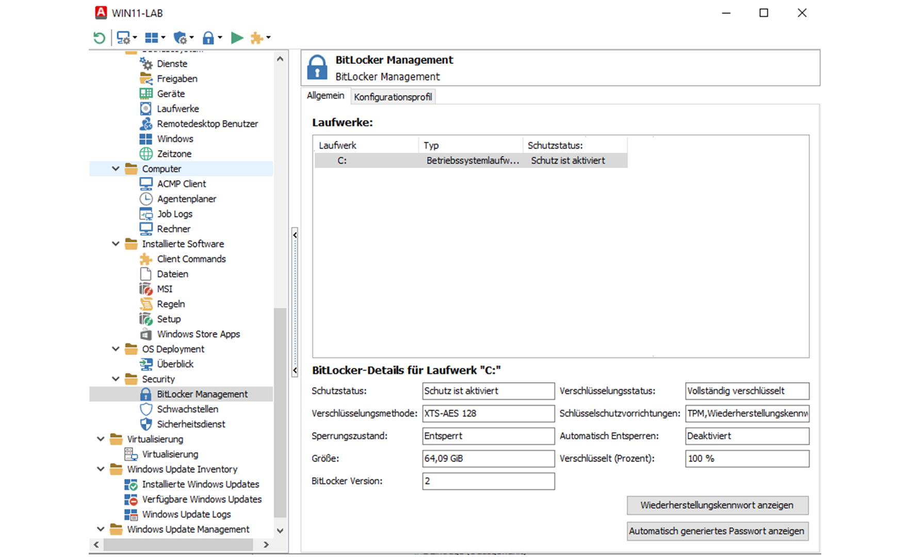Screen dimensions: 910x557
Task: Open Sicherheitsdienst shield icon
Action: coord(147,424)
